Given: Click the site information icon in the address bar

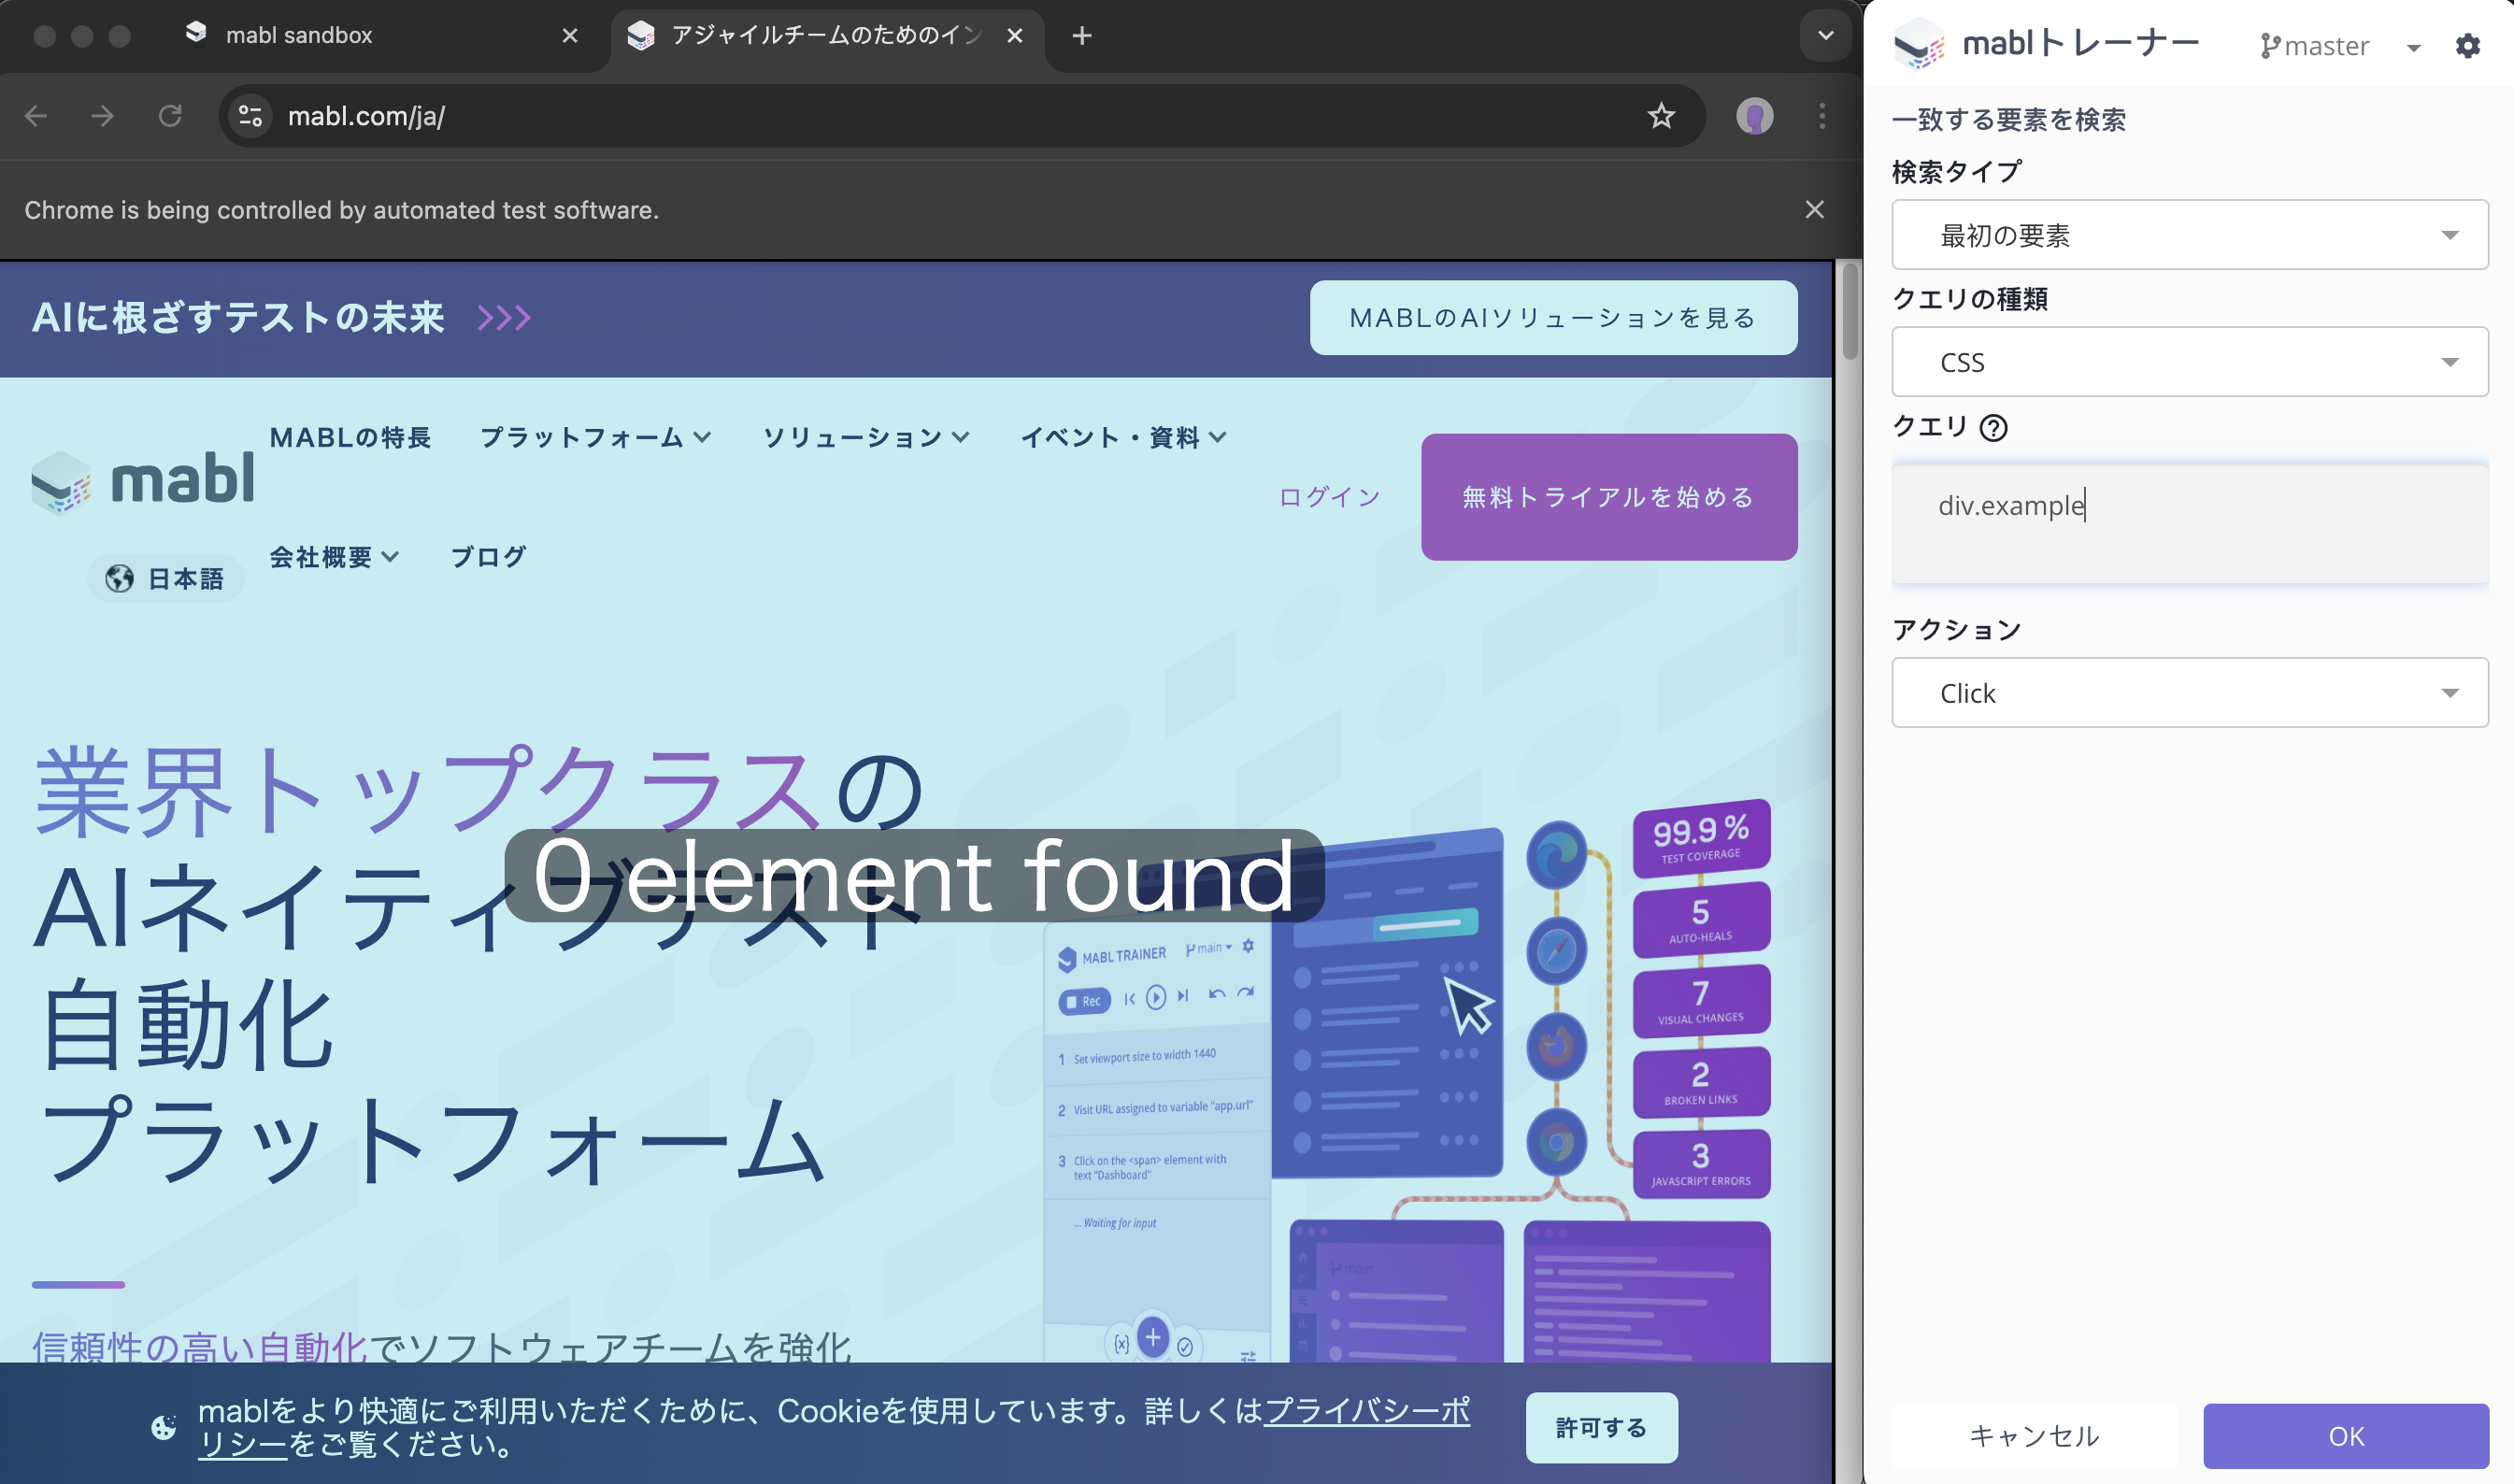Looking at the screenshot, I should point(249,116).
